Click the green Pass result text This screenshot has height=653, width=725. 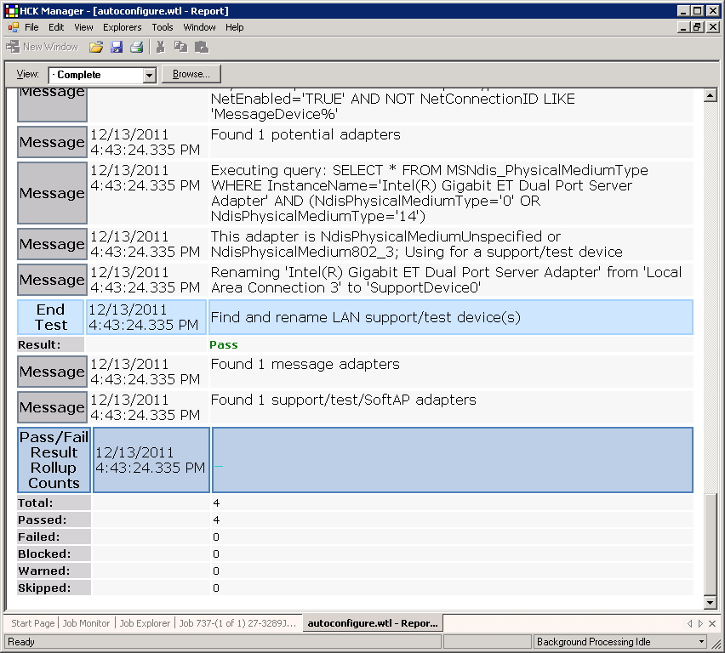224,344
